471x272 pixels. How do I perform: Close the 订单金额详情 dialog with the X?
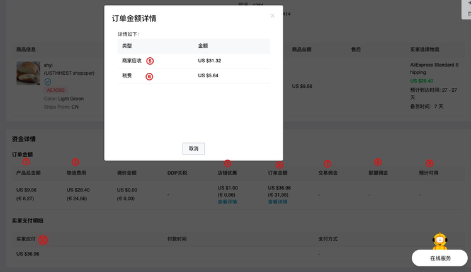[273, 16]
